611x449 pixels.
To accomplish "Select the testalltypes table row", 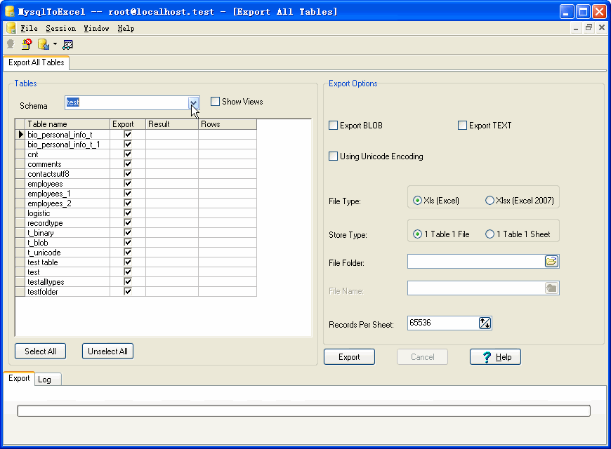I will (x=136, y=281).
